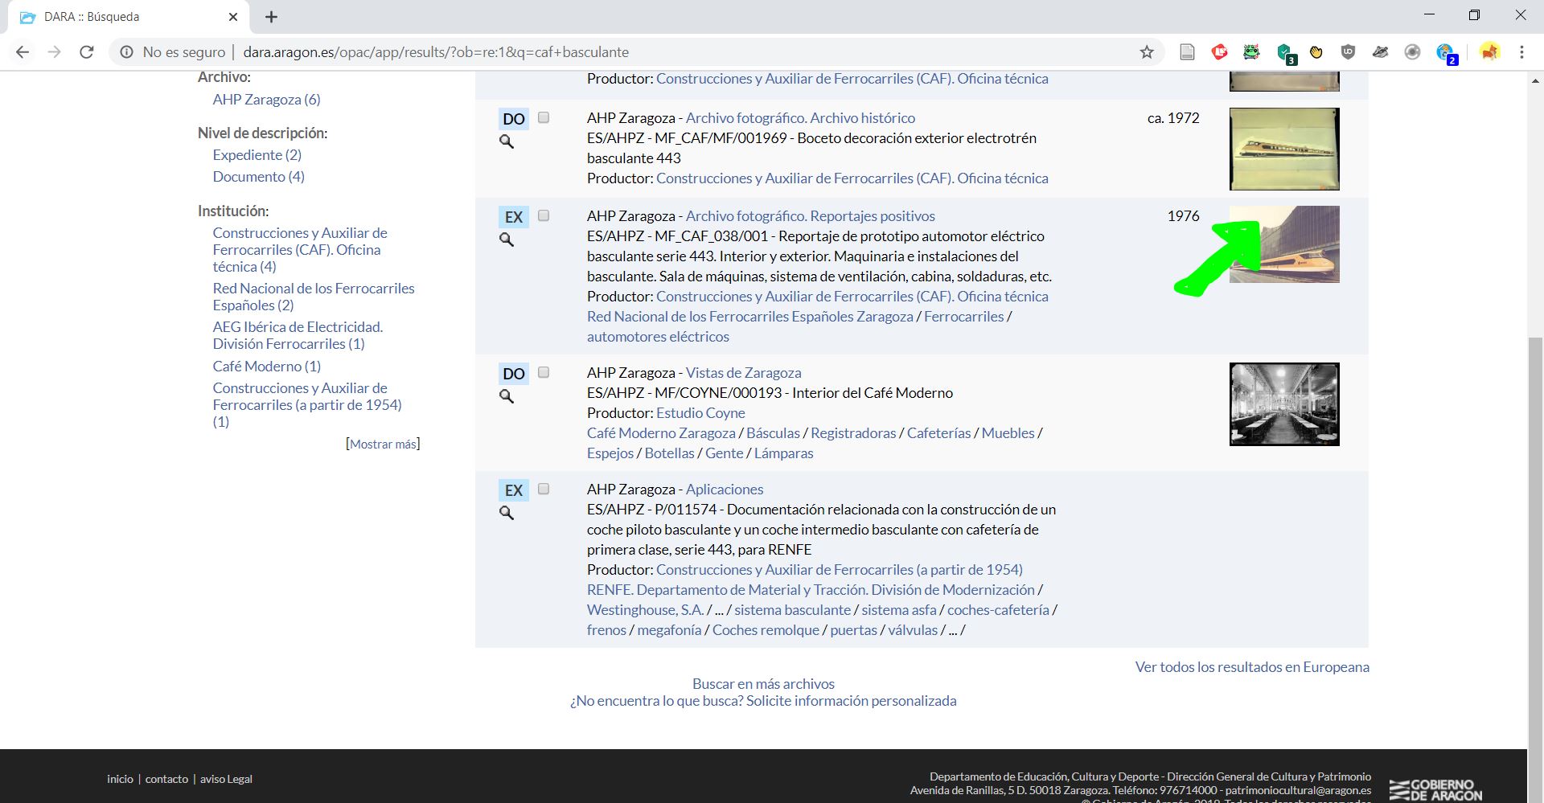This screenshot has width=1544, height=803.
Task: Open Café Moderno interior photo thumbnail
Action: [1284, 404]
